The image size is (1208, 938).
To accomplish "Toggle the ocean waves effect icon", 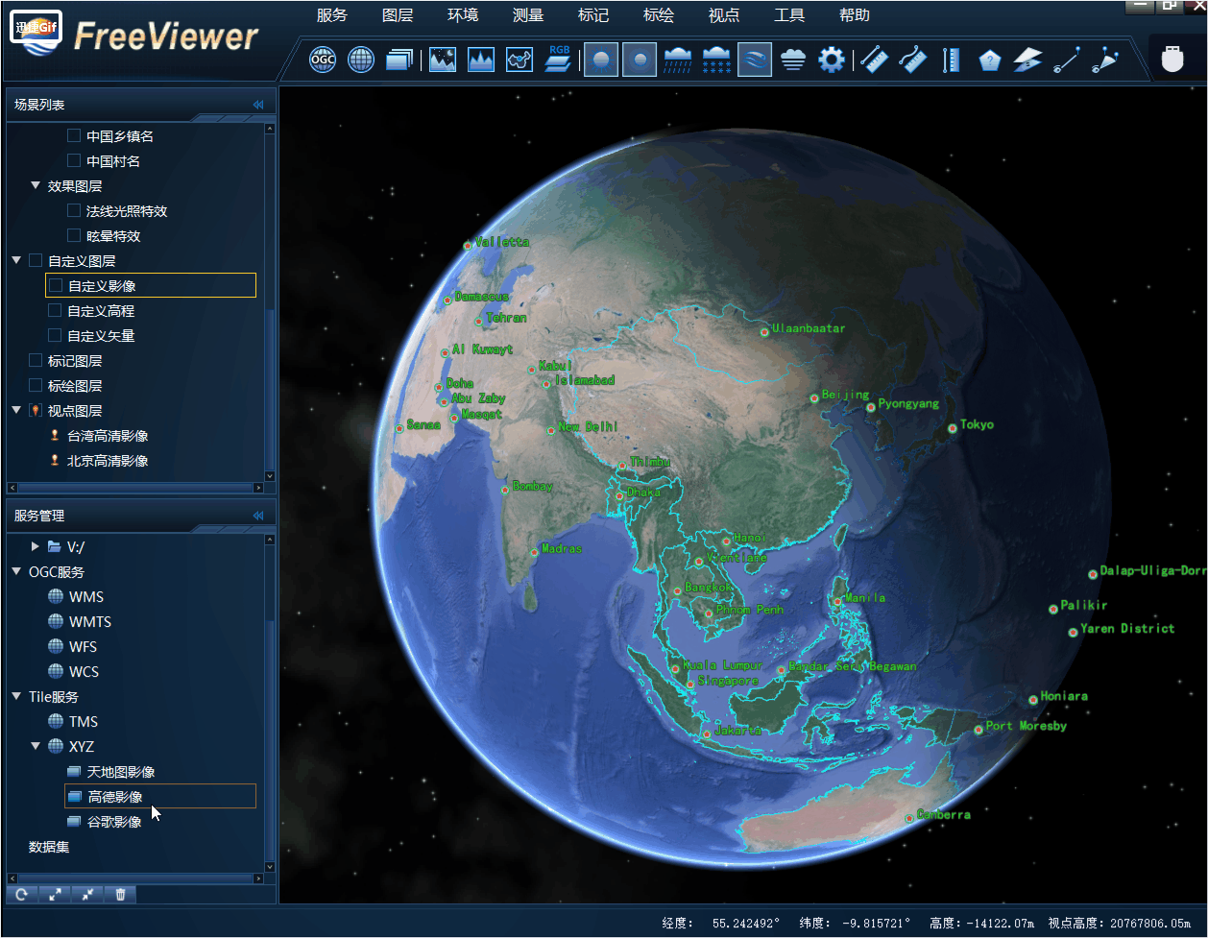I will pos(754,59).
